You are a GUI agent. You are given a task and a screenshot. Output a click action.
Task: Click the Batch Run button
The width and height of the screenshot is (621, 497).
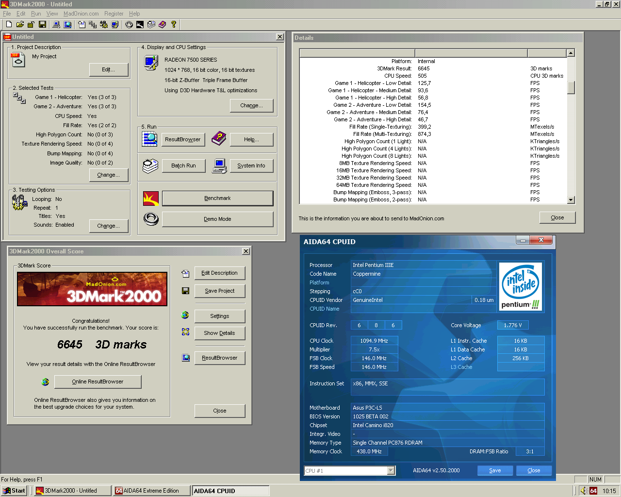point(183,166)
